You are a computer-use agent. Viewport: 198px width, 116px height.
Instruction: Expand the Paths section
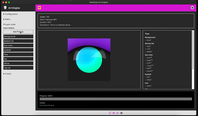(x=7, y=19)
